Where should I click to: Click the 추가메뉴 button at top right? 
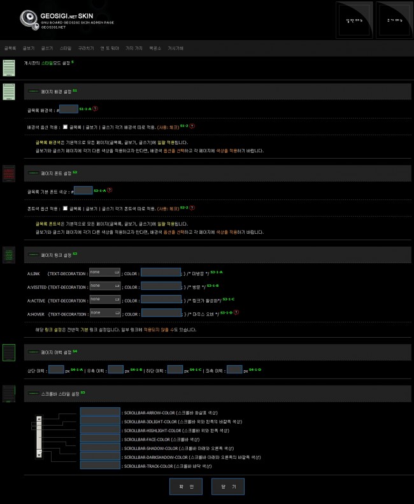coord(394,20)
